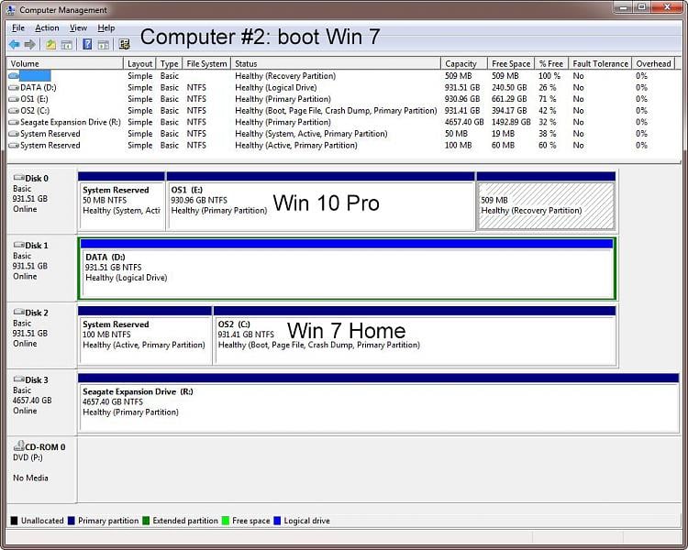The image size is (688, 550).
Task: Sort by the File System column header
Action: click(x=206, y=63)
